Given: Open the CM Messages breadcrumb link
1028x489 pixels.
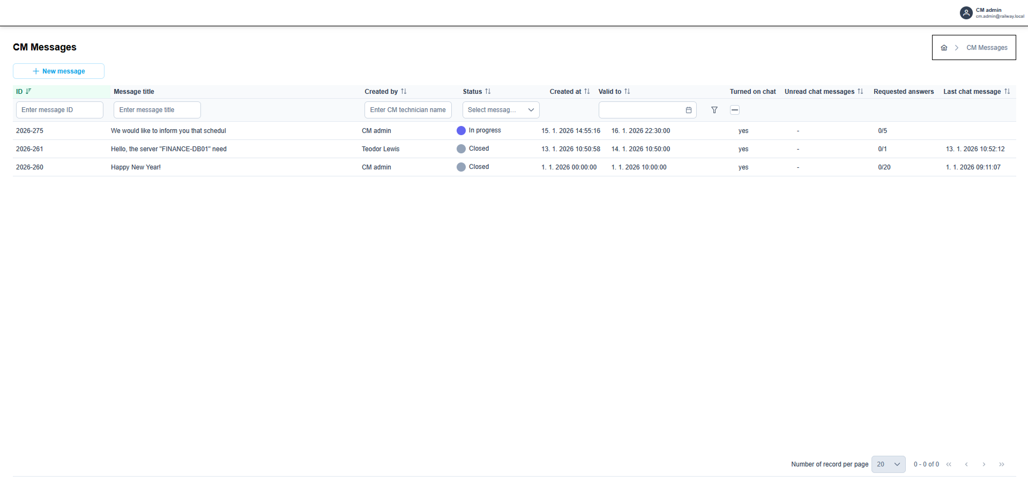Looking at the screenshot, I should [x=987, y=48].
